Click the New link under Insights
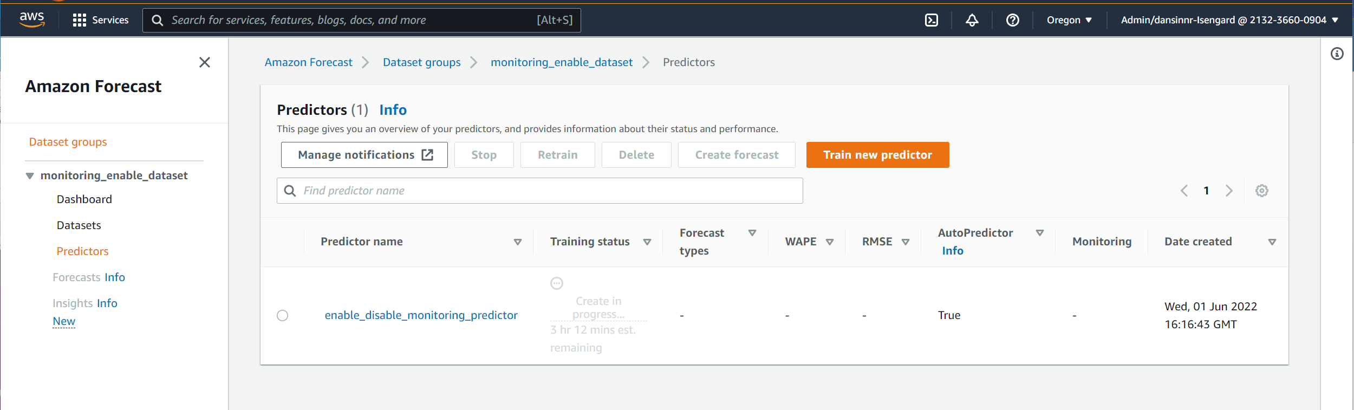 click(64, 321)
